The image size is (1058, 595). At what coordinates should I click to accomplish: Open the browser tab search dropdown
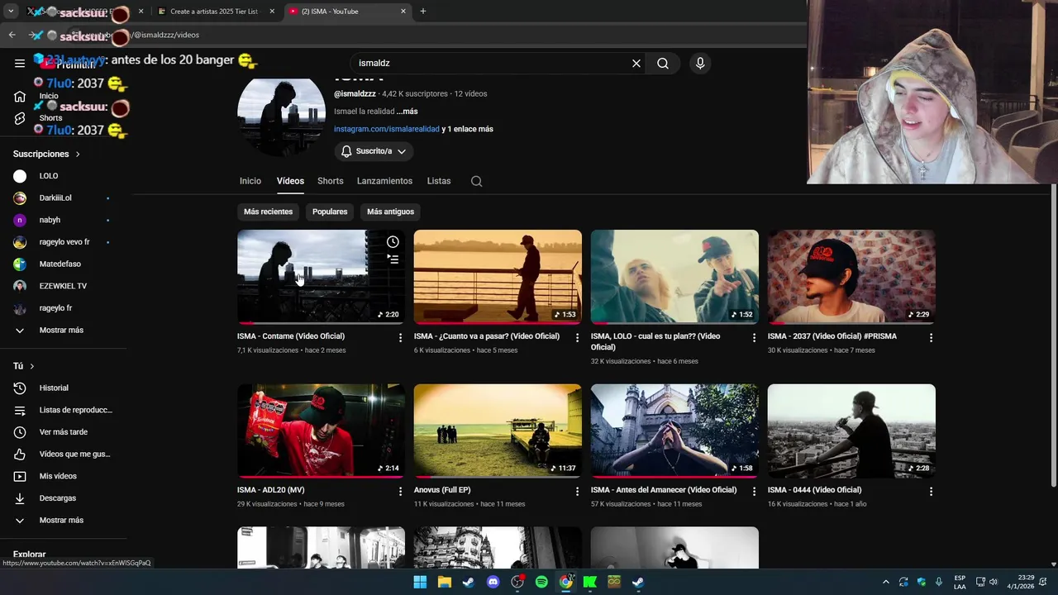click(11, 12)
